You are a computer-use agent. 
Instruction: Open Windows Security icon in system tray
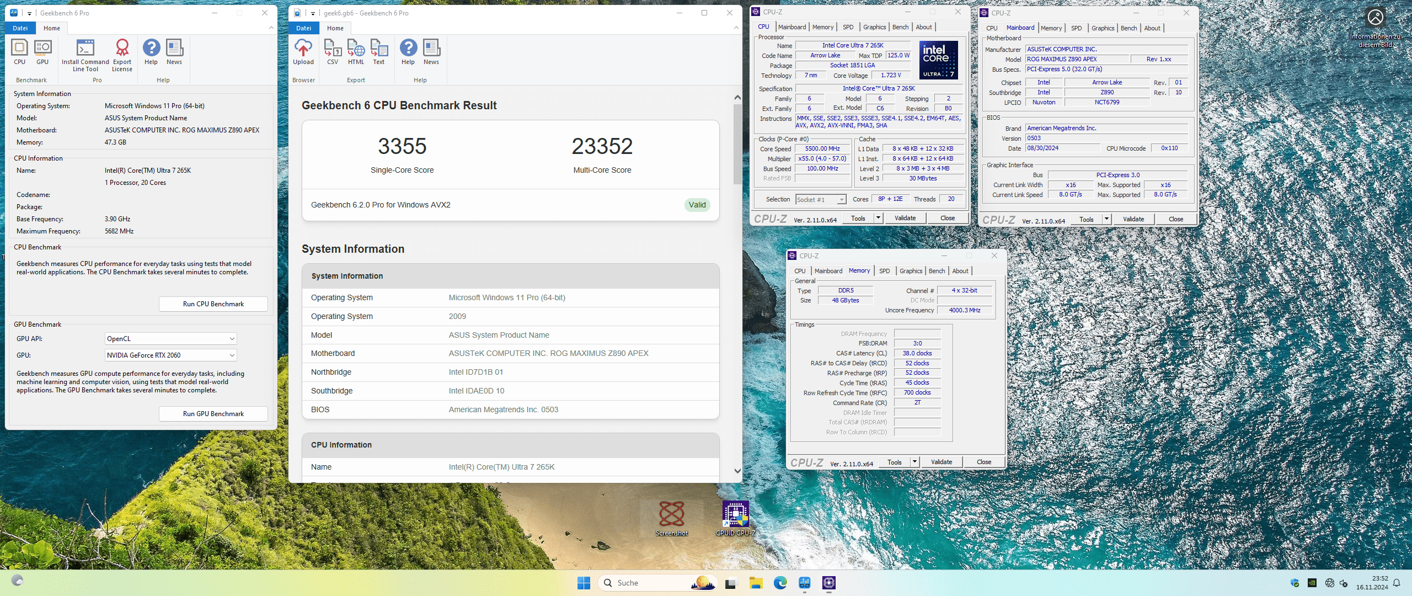(x=1295, y=583)
